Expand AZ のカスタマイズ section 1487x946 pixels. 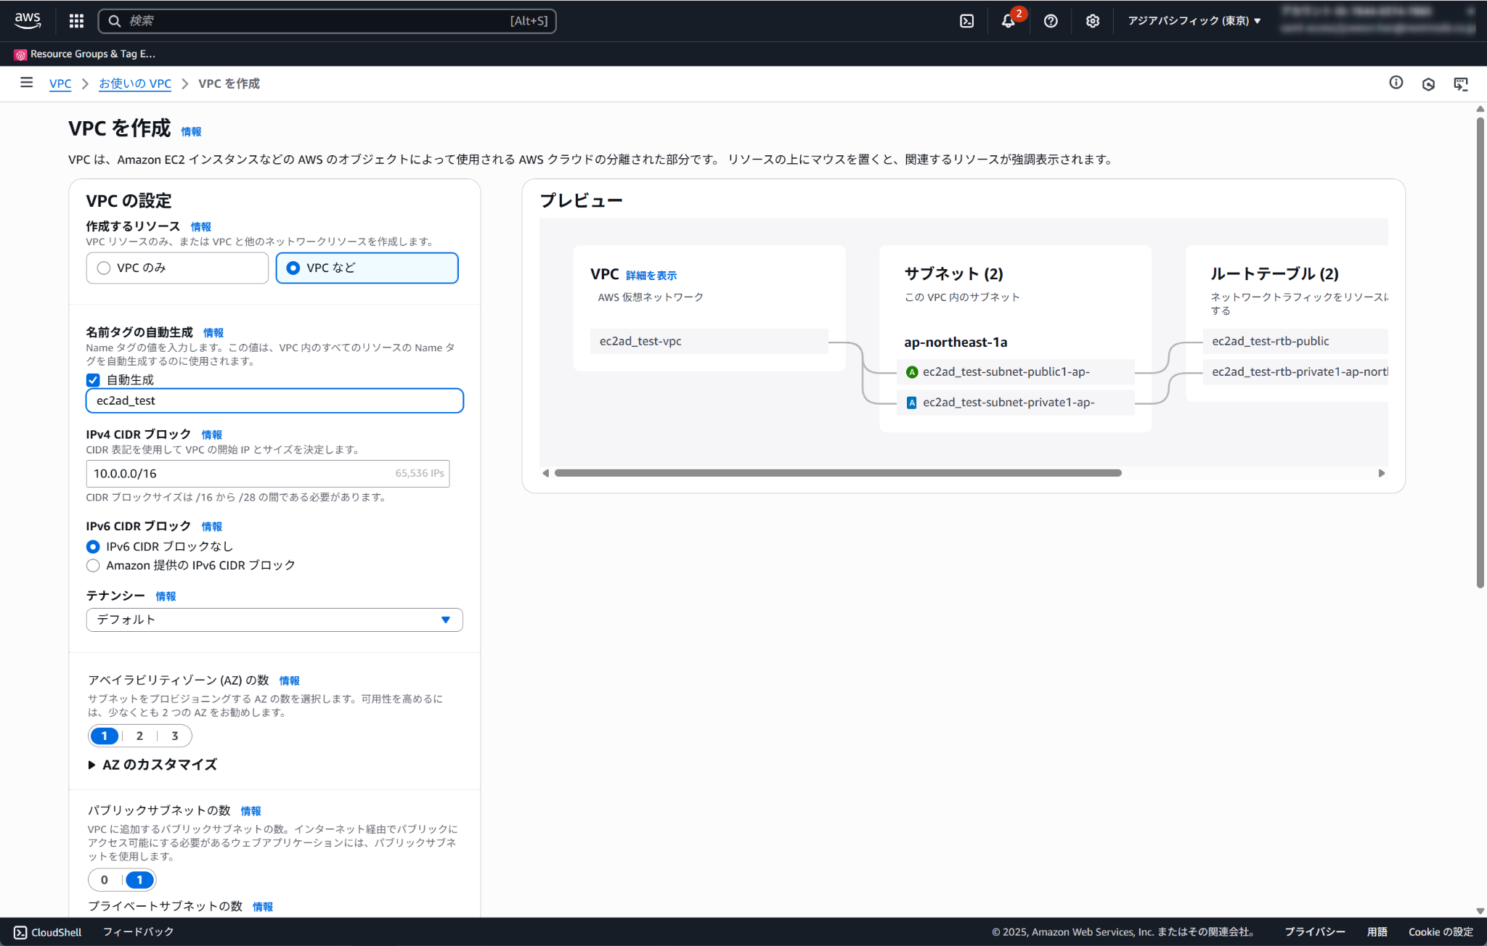(152, 765)
